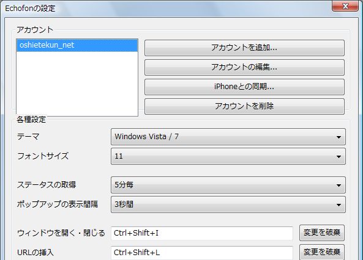
Task: Expand the フォントサイズ dropdown showing 11
Action: (228, 156)
